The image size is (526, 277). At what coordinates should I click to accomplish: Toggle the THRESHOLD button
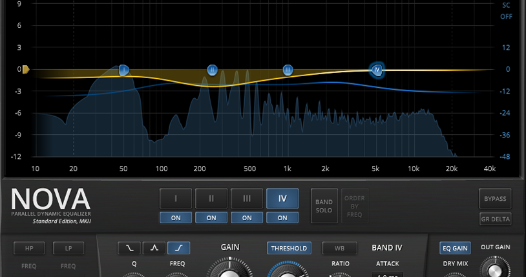(x=289, y=248)
